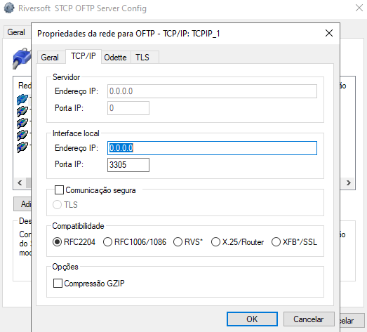Click the left arrow of horizontal scrollbar
367x332 pixels.
(20, 182)
